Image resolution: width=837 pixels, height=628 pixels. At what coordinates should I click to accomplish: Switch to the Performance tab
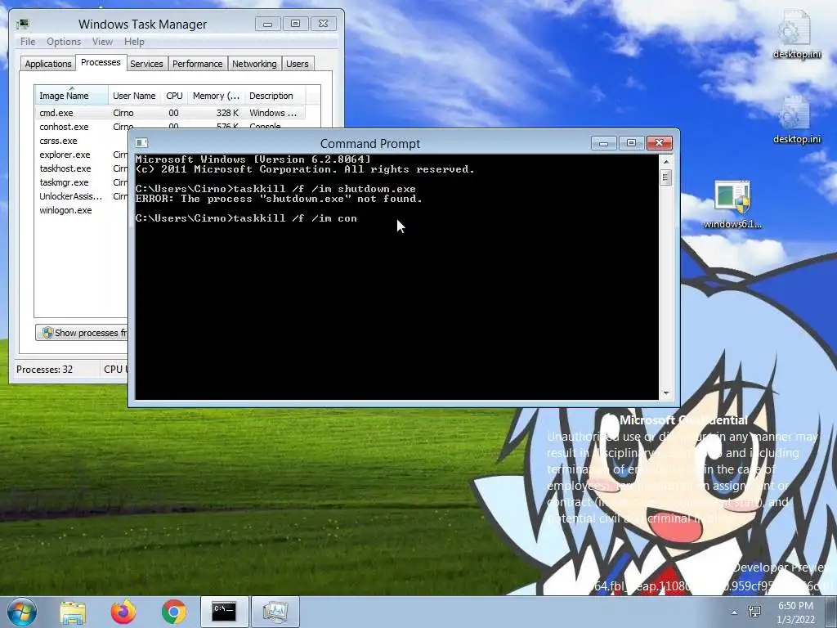(198, 64)
